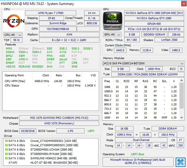Click the ECC value N field
187x168 pixels.
click(181, 69)
